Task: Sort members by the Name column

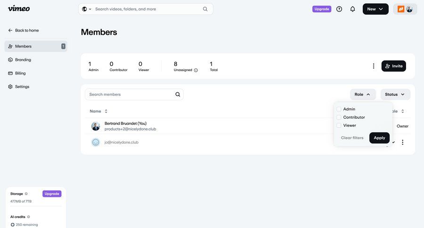Action: (x=99, y=111)
